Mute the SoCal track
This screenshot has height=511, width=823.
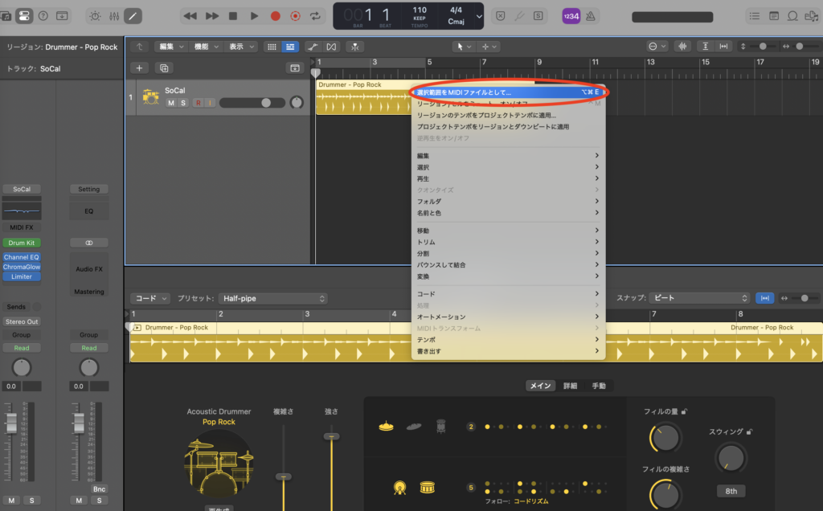[170, 103]
